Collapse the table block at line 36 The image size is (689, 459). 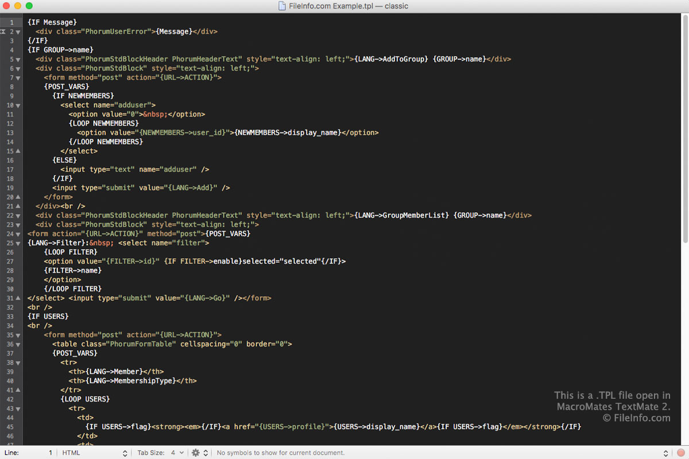click(x=18, y=344)
